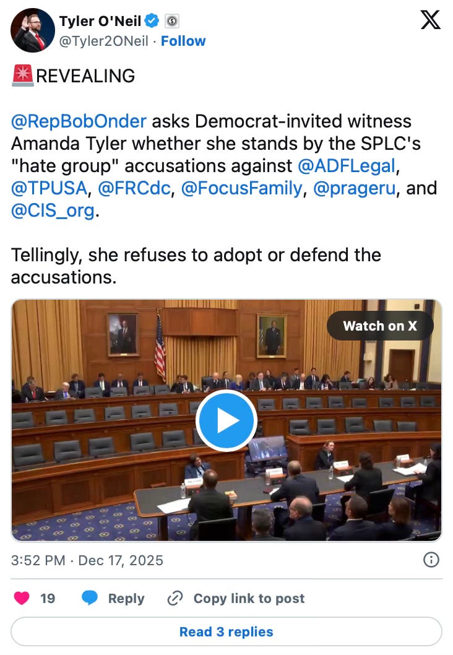The height and width of the screenshot is (655, 453).
Task: Open the @ADFLegal mention
Action: tap(347, 166)
